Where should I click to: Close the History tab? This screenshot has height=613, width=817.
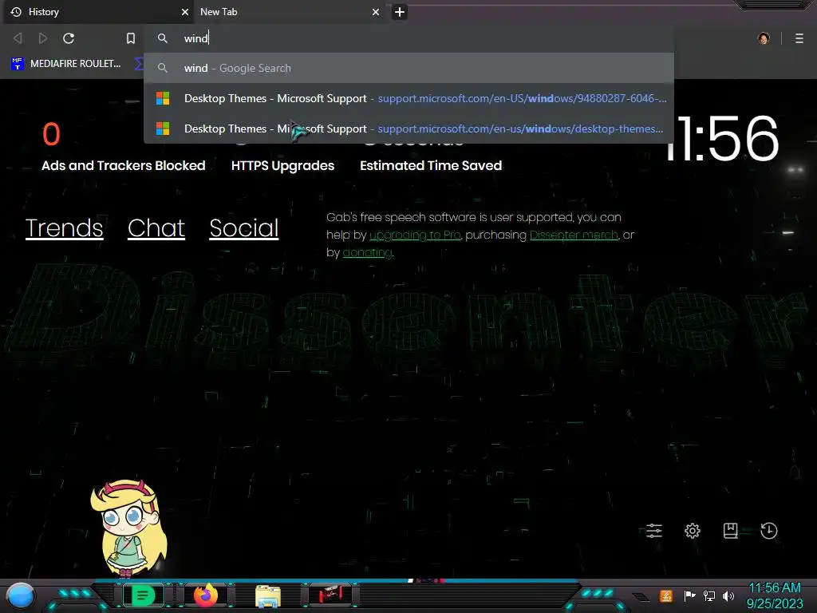[184, 12]
